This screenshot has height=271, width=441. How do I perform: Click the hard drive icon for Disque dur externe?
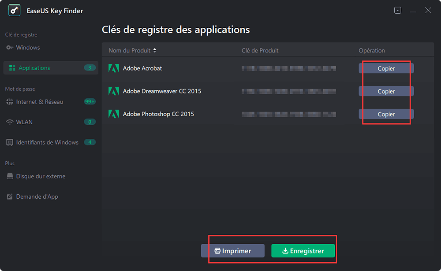(10, 176)
